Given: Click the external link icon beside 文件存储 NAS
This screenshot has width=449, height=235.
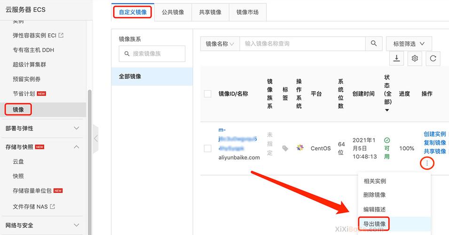Looking at the screenshot, I should tap(52, 206).
